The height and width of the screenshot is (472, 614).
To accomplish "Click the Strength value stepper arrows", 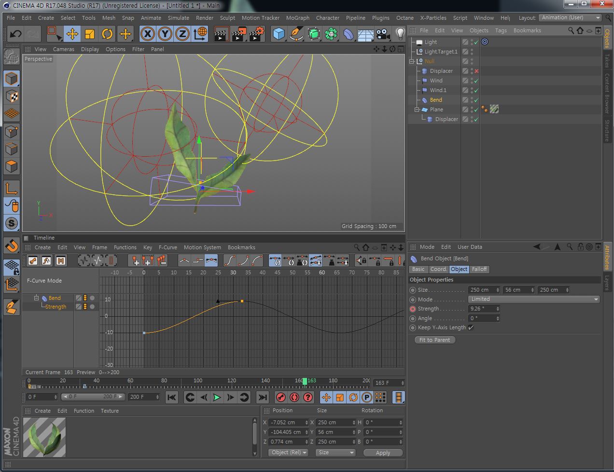I will tap(498, 309).
